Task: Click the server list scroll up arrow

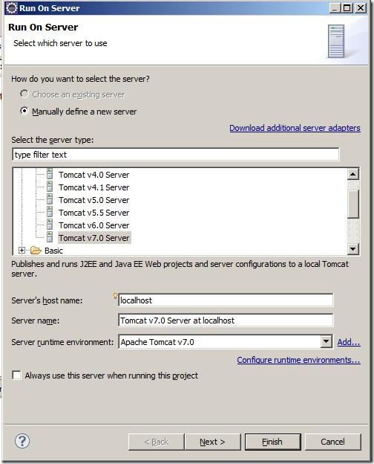Action: (x=352, y=174)
